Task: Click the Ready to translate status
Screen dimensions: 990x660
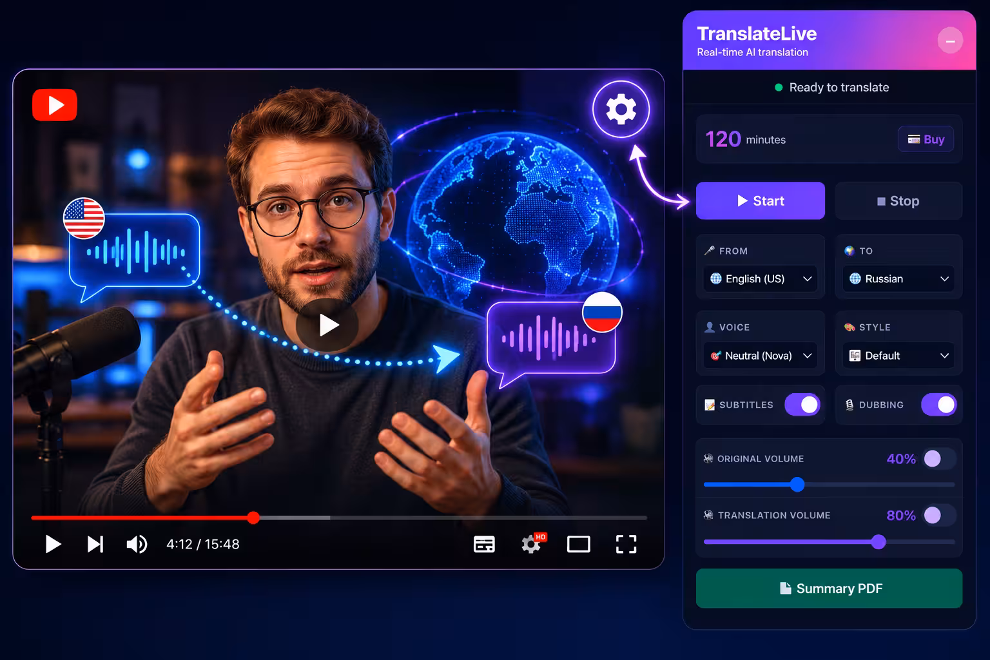Action: click(x=831, y=87)
